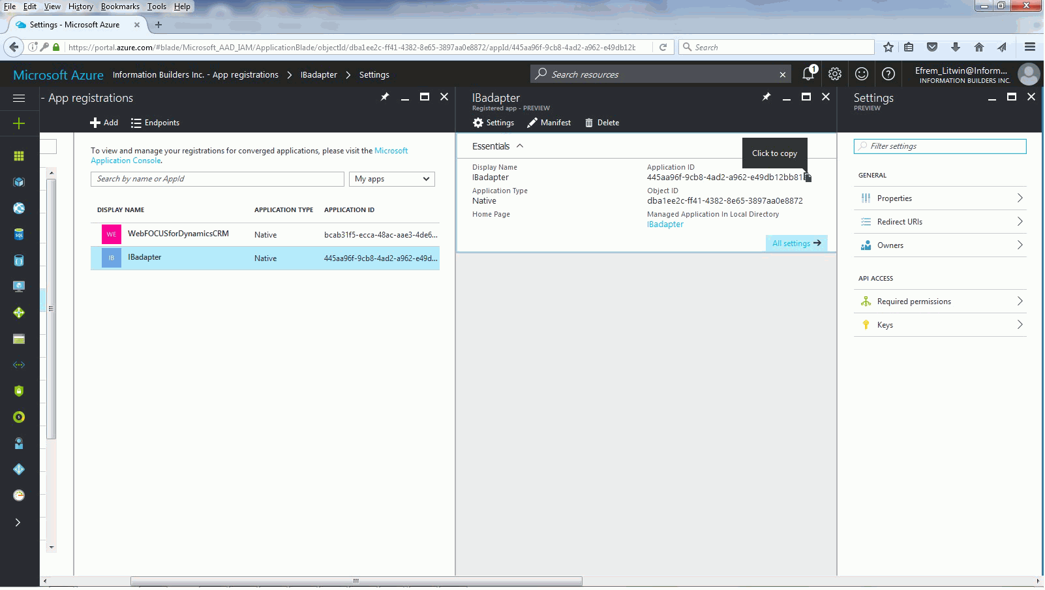
Task: Click the green plus New resource icon
Action: click(x=19, y=123)
